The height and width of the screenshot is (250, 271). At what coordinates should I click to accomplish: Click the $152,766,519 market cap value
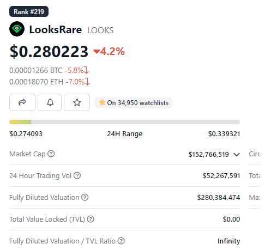pos(208,155)
